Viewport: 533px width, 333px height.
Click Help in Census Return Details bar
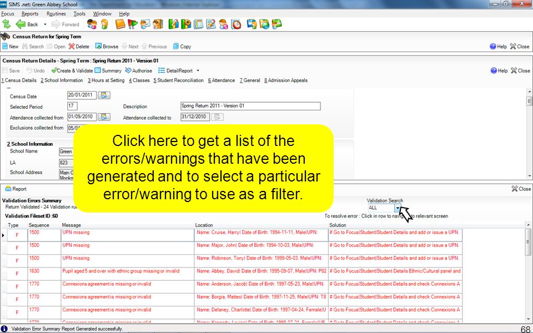499,70
